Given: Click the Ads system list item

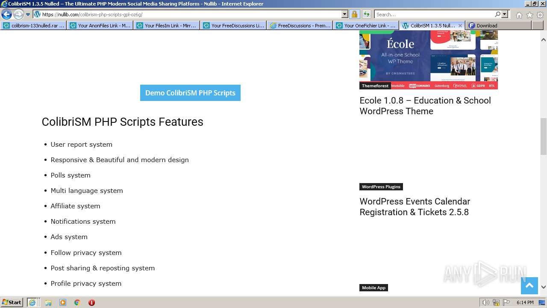Looking at the screenshot, I should click(69, 237).
